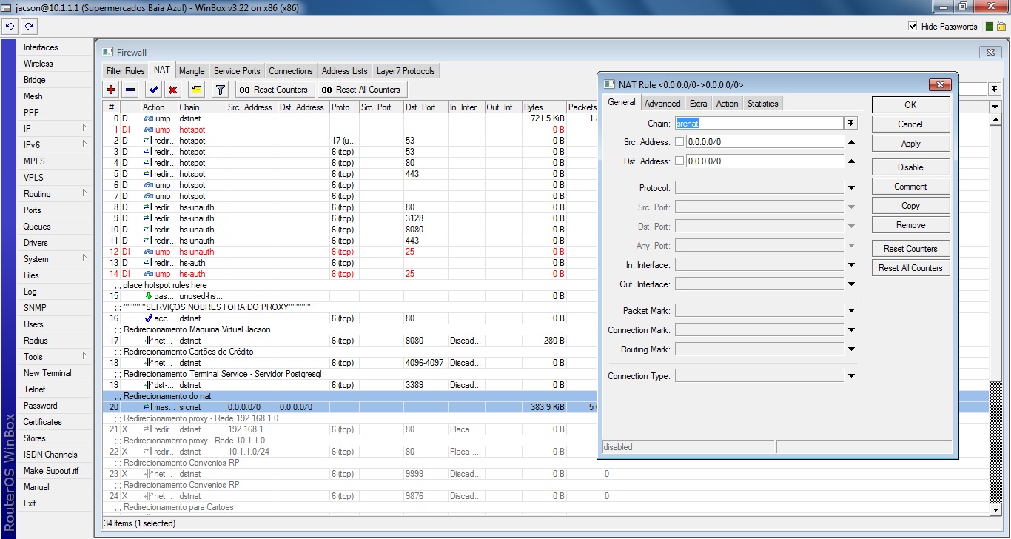The width and height of the screenshot is (1011, 539).
Task: Confirm the NAT rule with OK
Action: [x=910, y=105]
